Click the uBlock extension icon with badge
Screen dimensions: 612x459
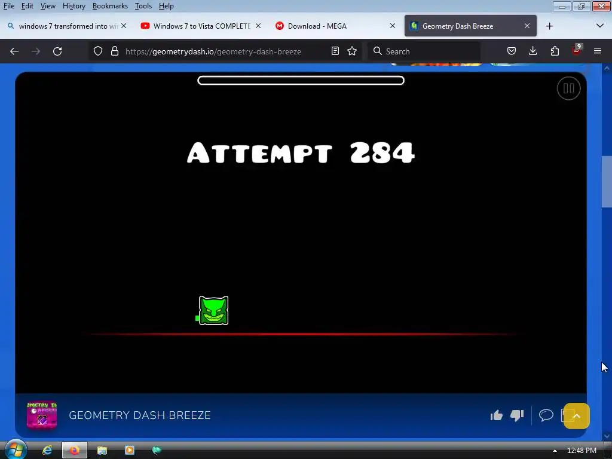pos(577,50)
